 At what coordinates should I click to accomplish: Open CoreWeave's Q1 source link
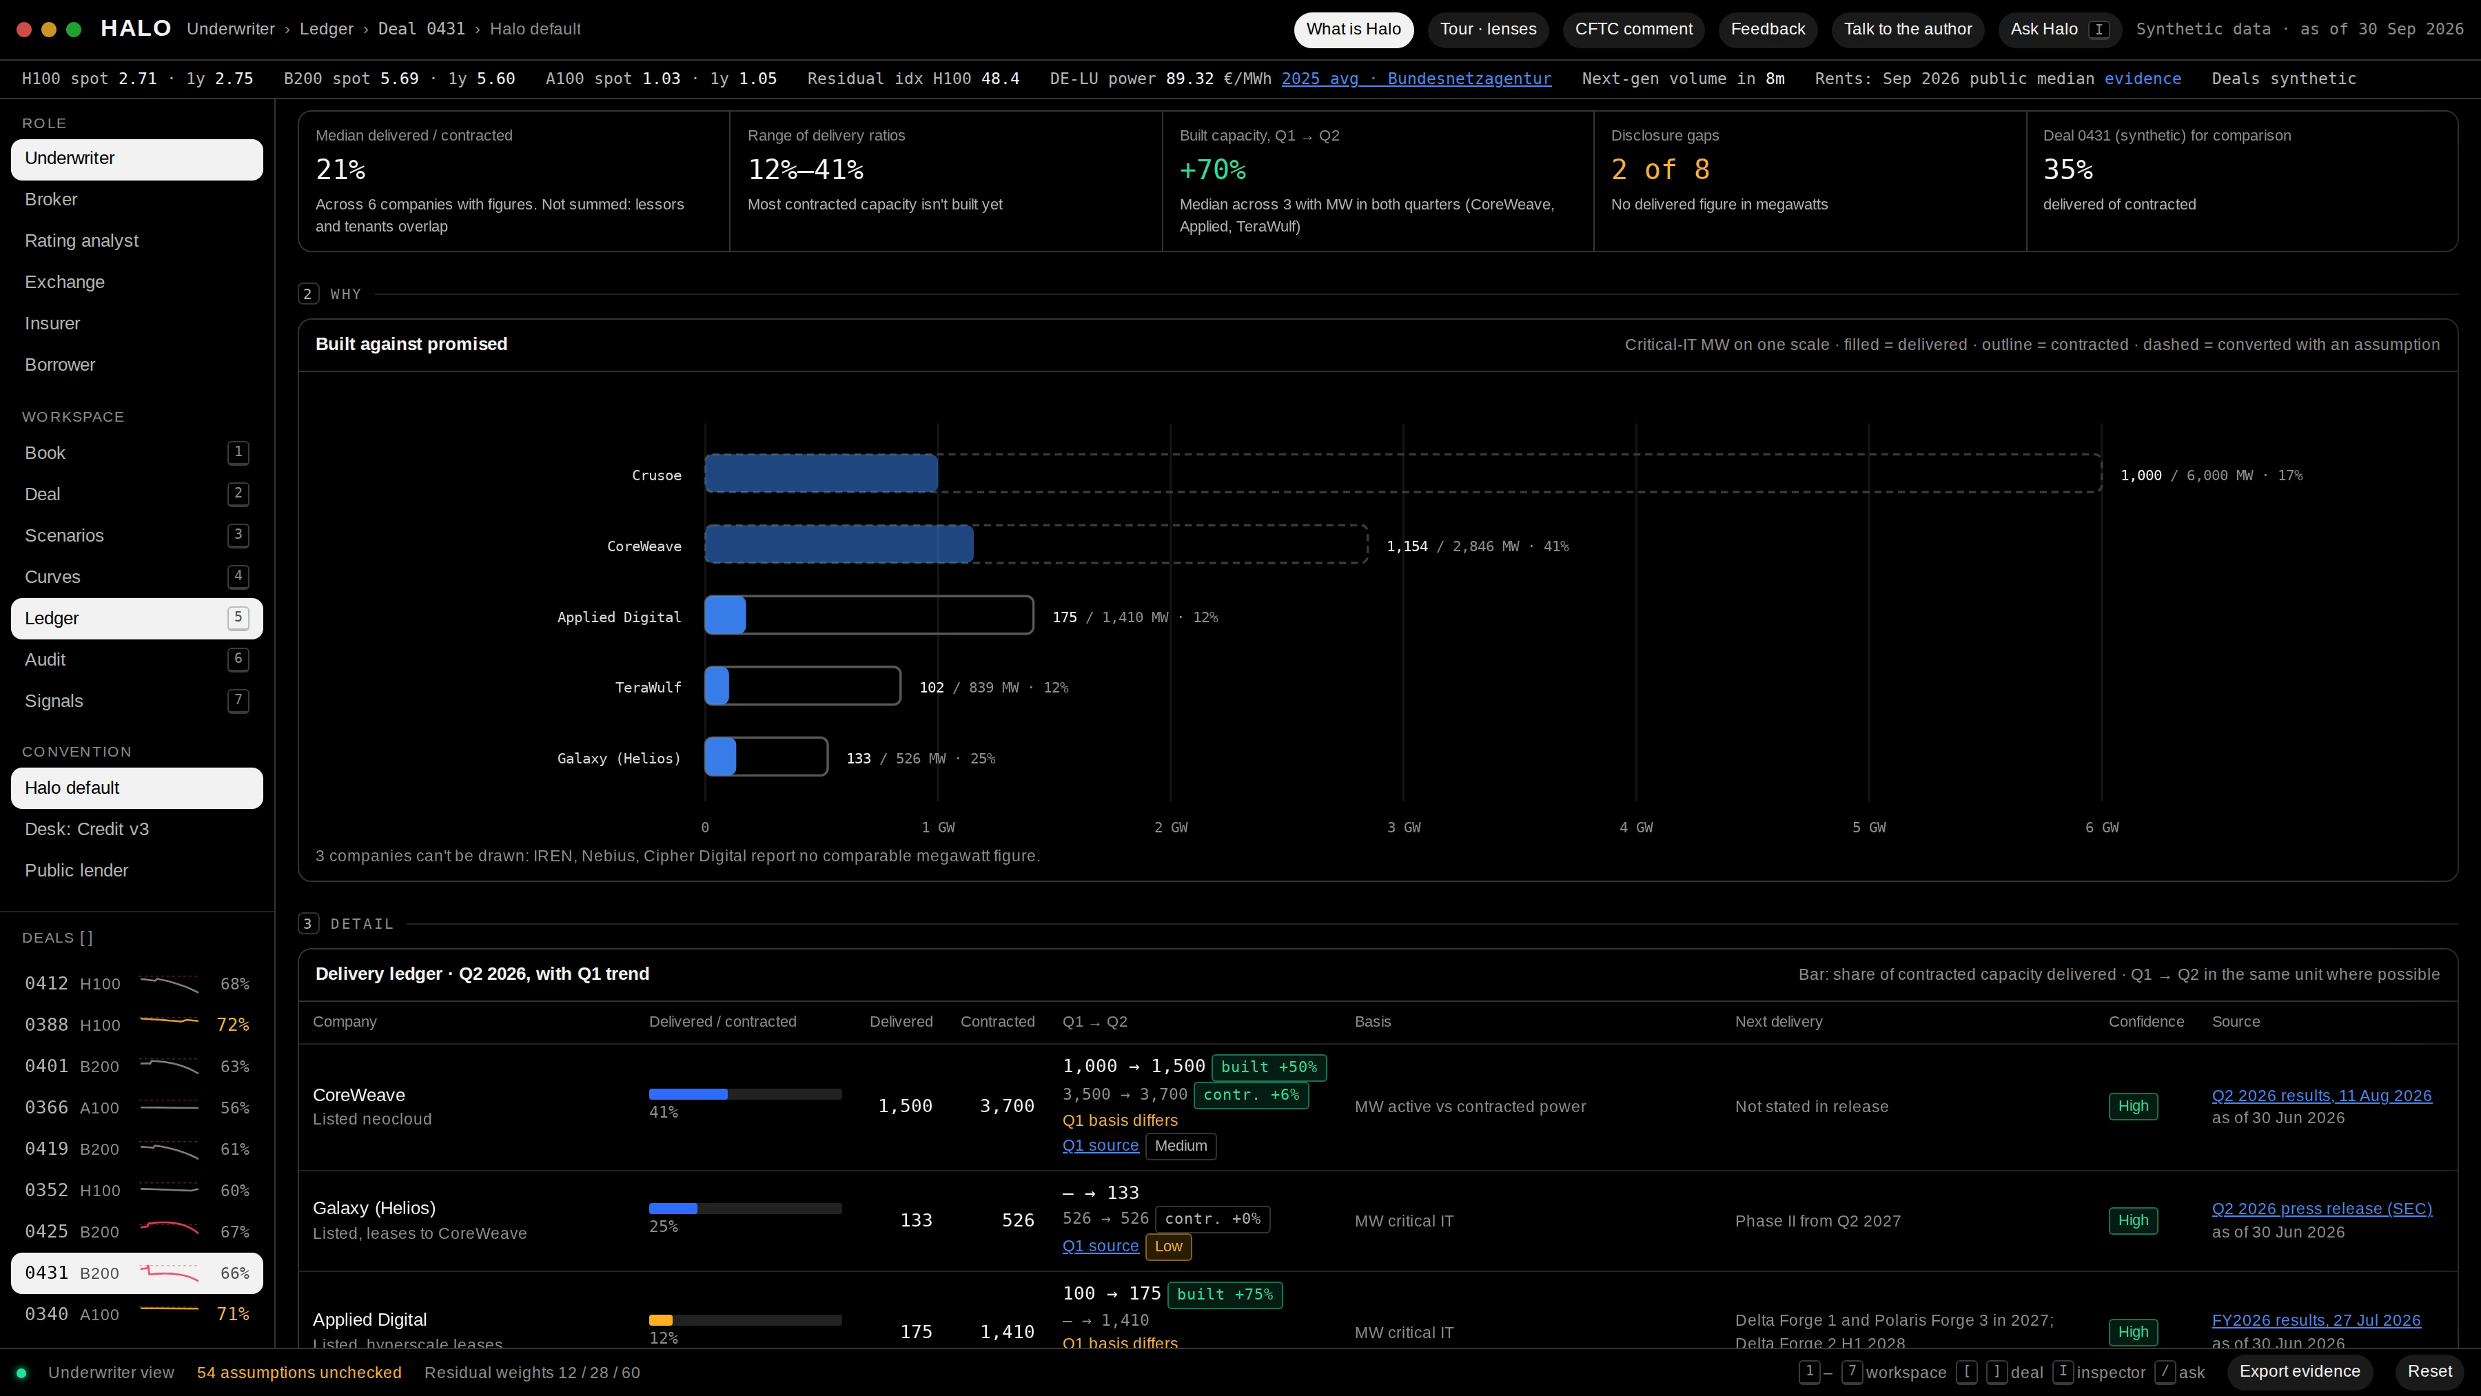(x=1100, y=1146)
